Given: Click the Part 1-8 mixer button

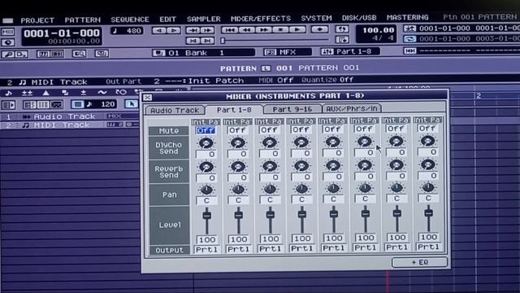Looking at the screenshot, I should click(x=350, y=51).
